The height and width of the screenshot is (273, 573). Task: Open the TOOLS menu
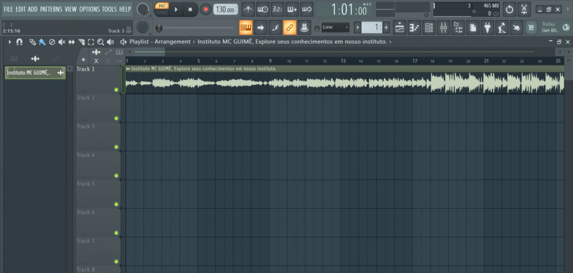tap(109, 9)
